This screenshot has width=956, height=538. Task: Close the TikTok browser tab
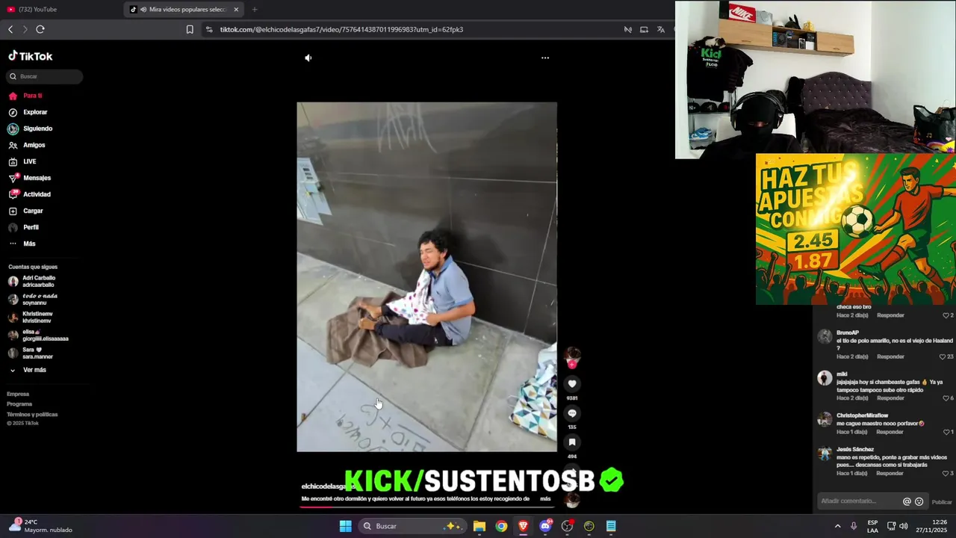236,10
